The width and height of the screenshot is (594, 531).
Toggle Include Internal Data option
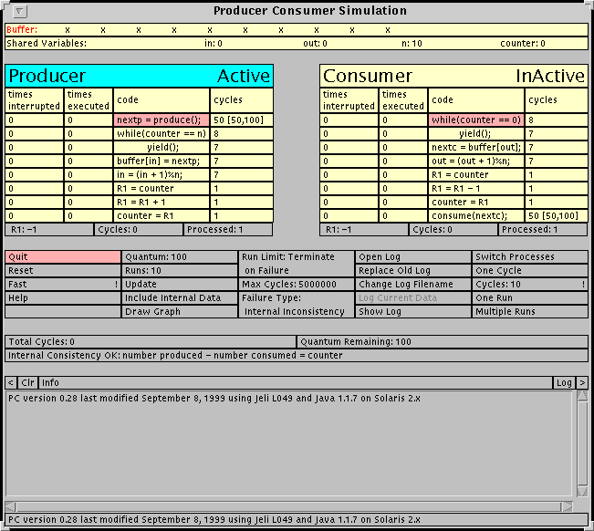click(x=179, y=298)
